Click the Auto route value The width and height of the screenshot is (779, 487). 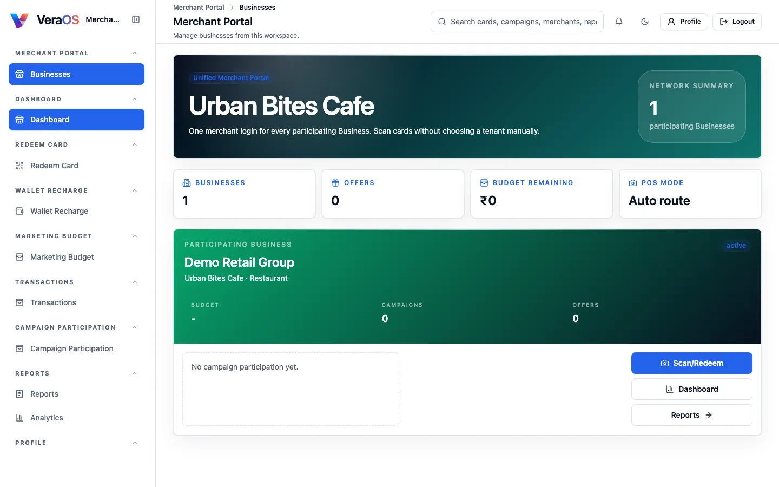[659, 201]
